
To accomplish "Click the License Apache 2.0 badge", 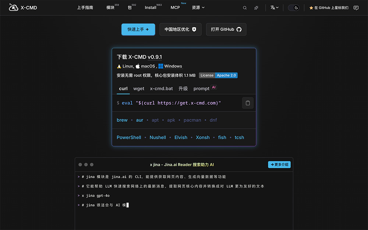I will 218,75.
